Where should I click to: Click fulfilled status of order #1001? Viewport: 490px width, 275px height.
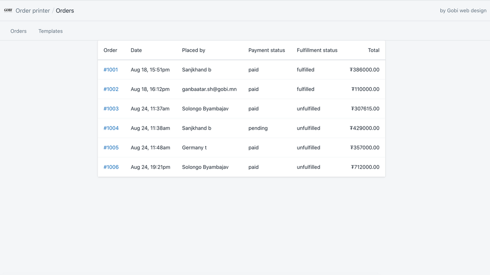coord(305,70)
